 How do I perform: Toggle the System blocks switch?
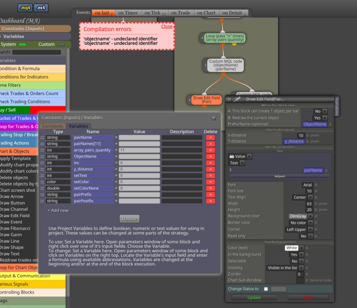pyautogui.click(x=23, y=45)
